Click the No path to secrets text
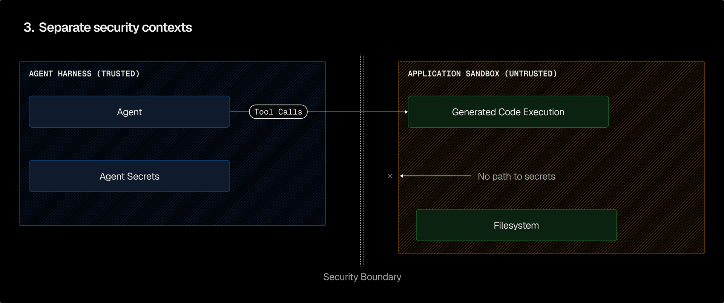Screen dimensions: 724x303 click(x=516, y=176)
